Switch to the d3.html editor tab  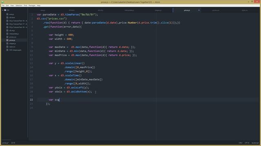point(72,10)
